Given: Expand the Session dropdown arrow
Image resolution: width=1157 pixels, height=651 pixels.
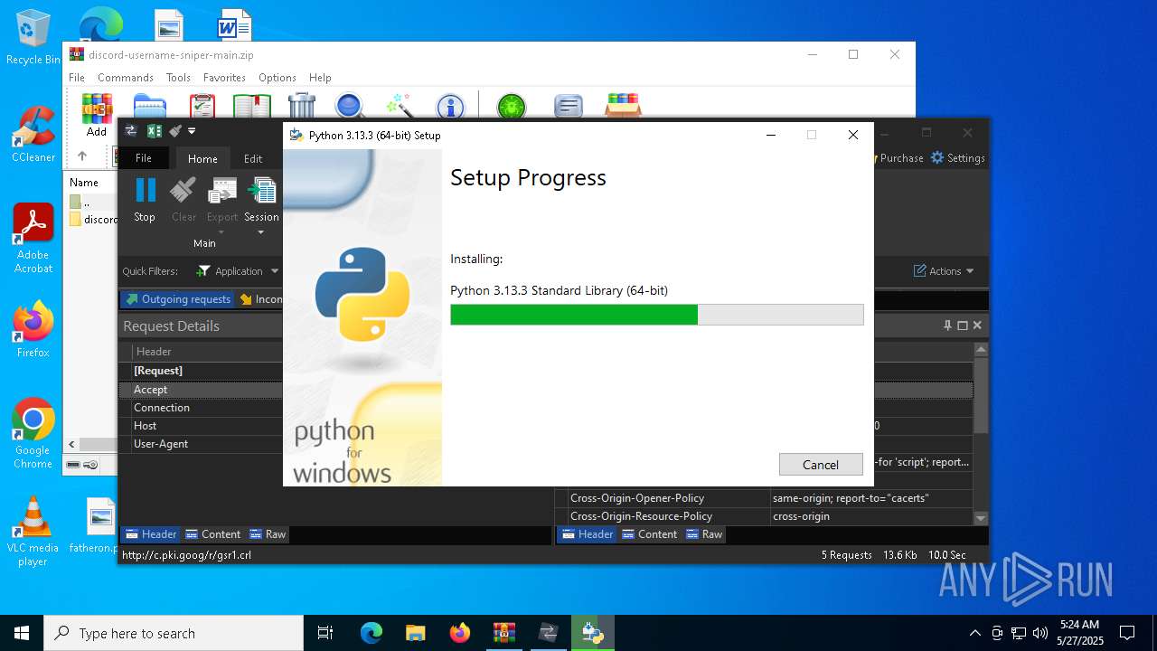Looking at the screenshot, I should point(261,233).
